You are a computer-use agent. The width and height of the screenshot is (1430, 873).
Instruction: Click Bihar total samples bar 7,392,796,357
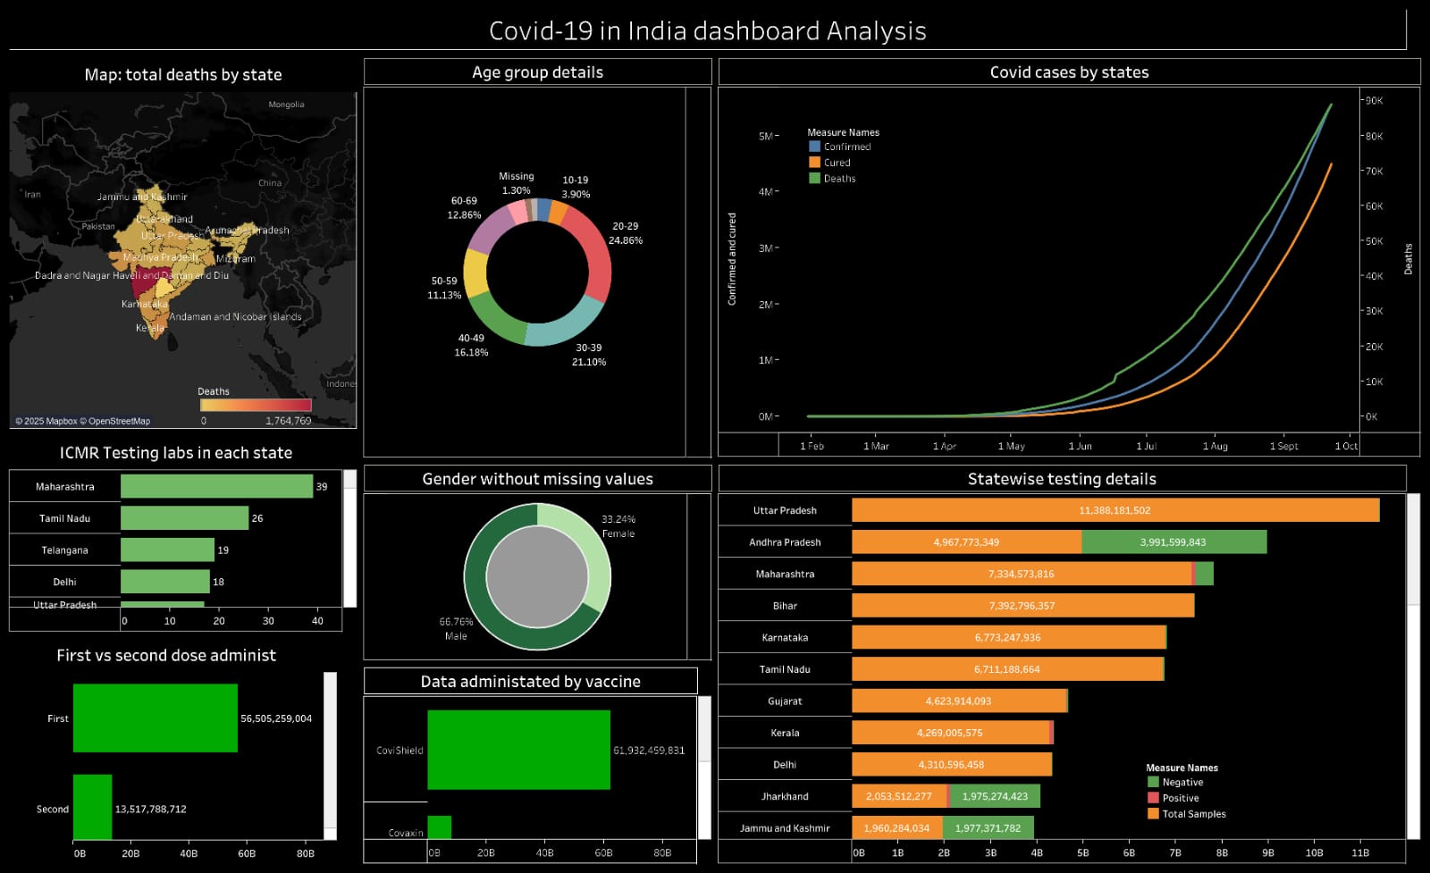point(1023,606)
